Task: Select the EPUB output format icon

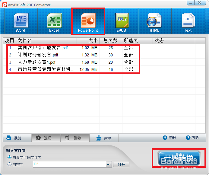Action: [121, 21]
